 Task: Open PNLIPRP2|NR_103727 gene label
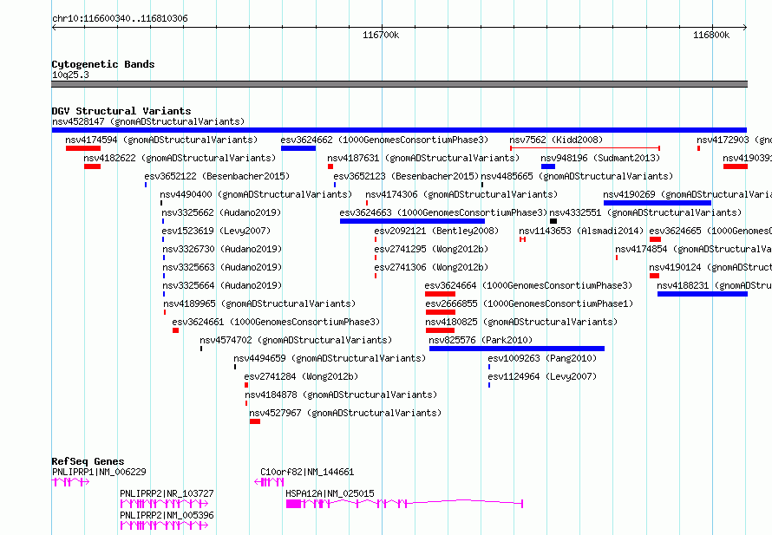point(167,493)
